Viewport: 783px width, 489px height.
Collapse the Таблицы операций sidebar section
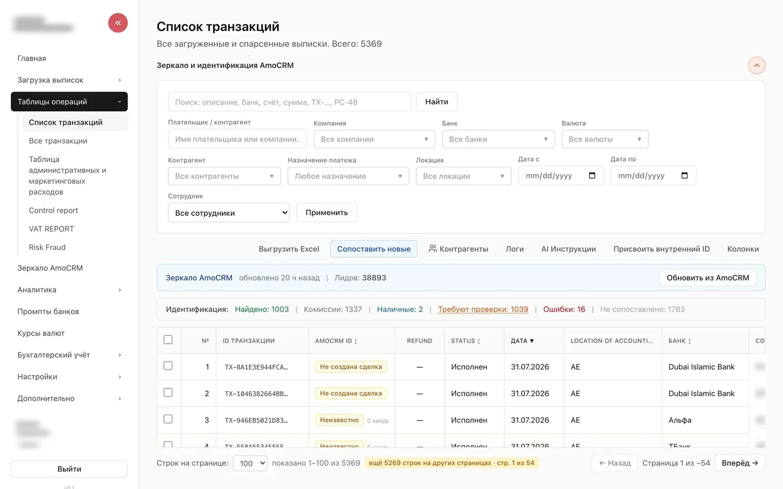click(x=69, y=102)
